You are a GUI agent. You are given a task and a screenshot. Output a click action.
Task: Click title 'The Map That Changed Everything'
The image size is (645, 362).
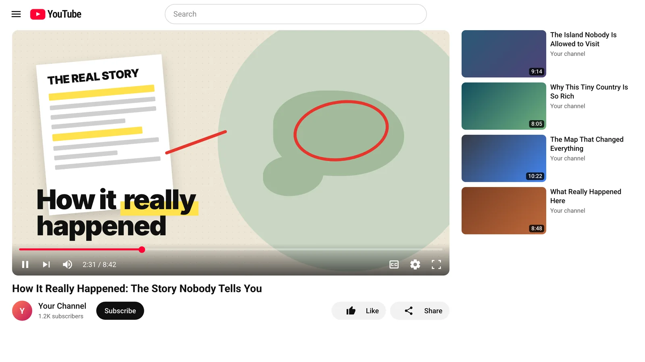pos(587,144)
